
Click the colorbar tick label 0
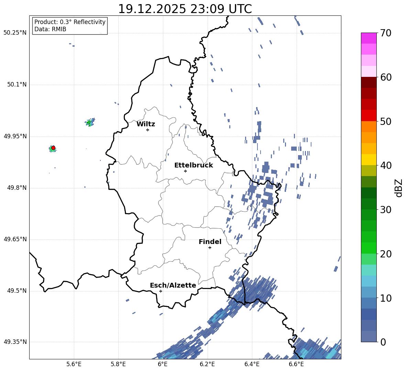pyautogui.click(x=383, y=342)
